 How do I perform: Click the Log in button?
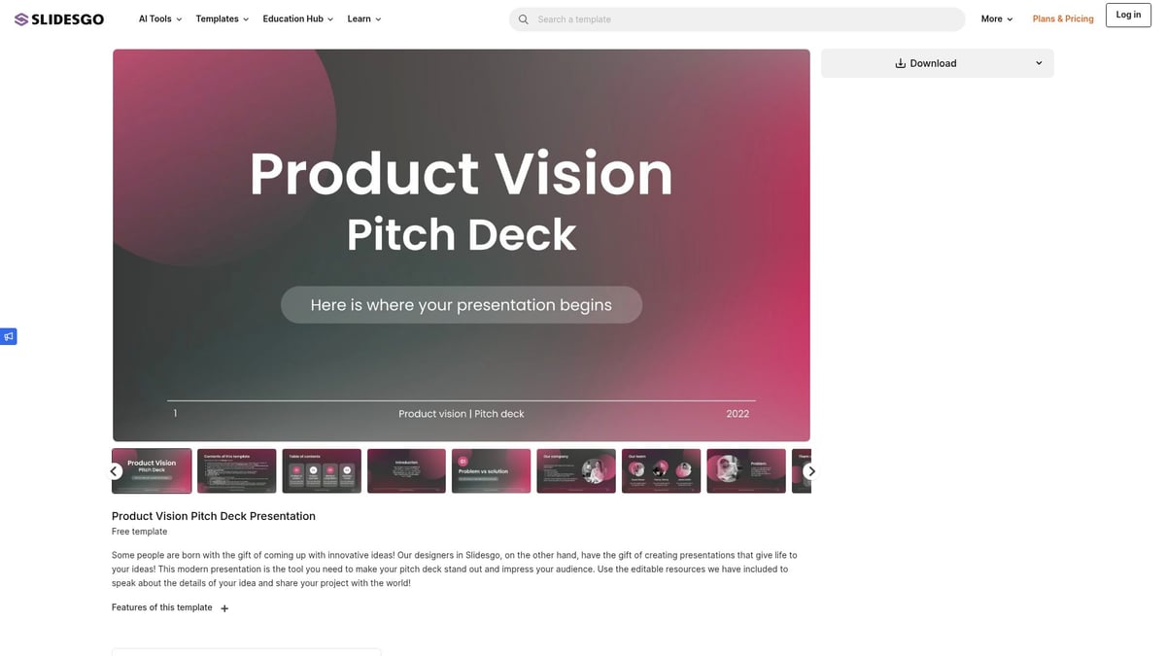(x=1127, y=15)
